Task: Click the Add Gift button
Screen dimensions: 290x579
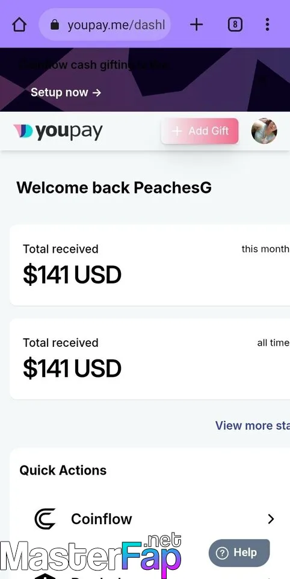Action: tap(200, 131)
